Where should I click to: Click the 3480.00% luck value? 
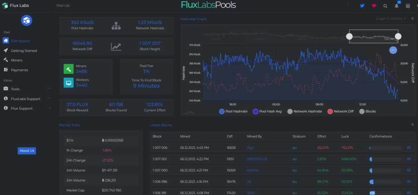coord(349,159)
